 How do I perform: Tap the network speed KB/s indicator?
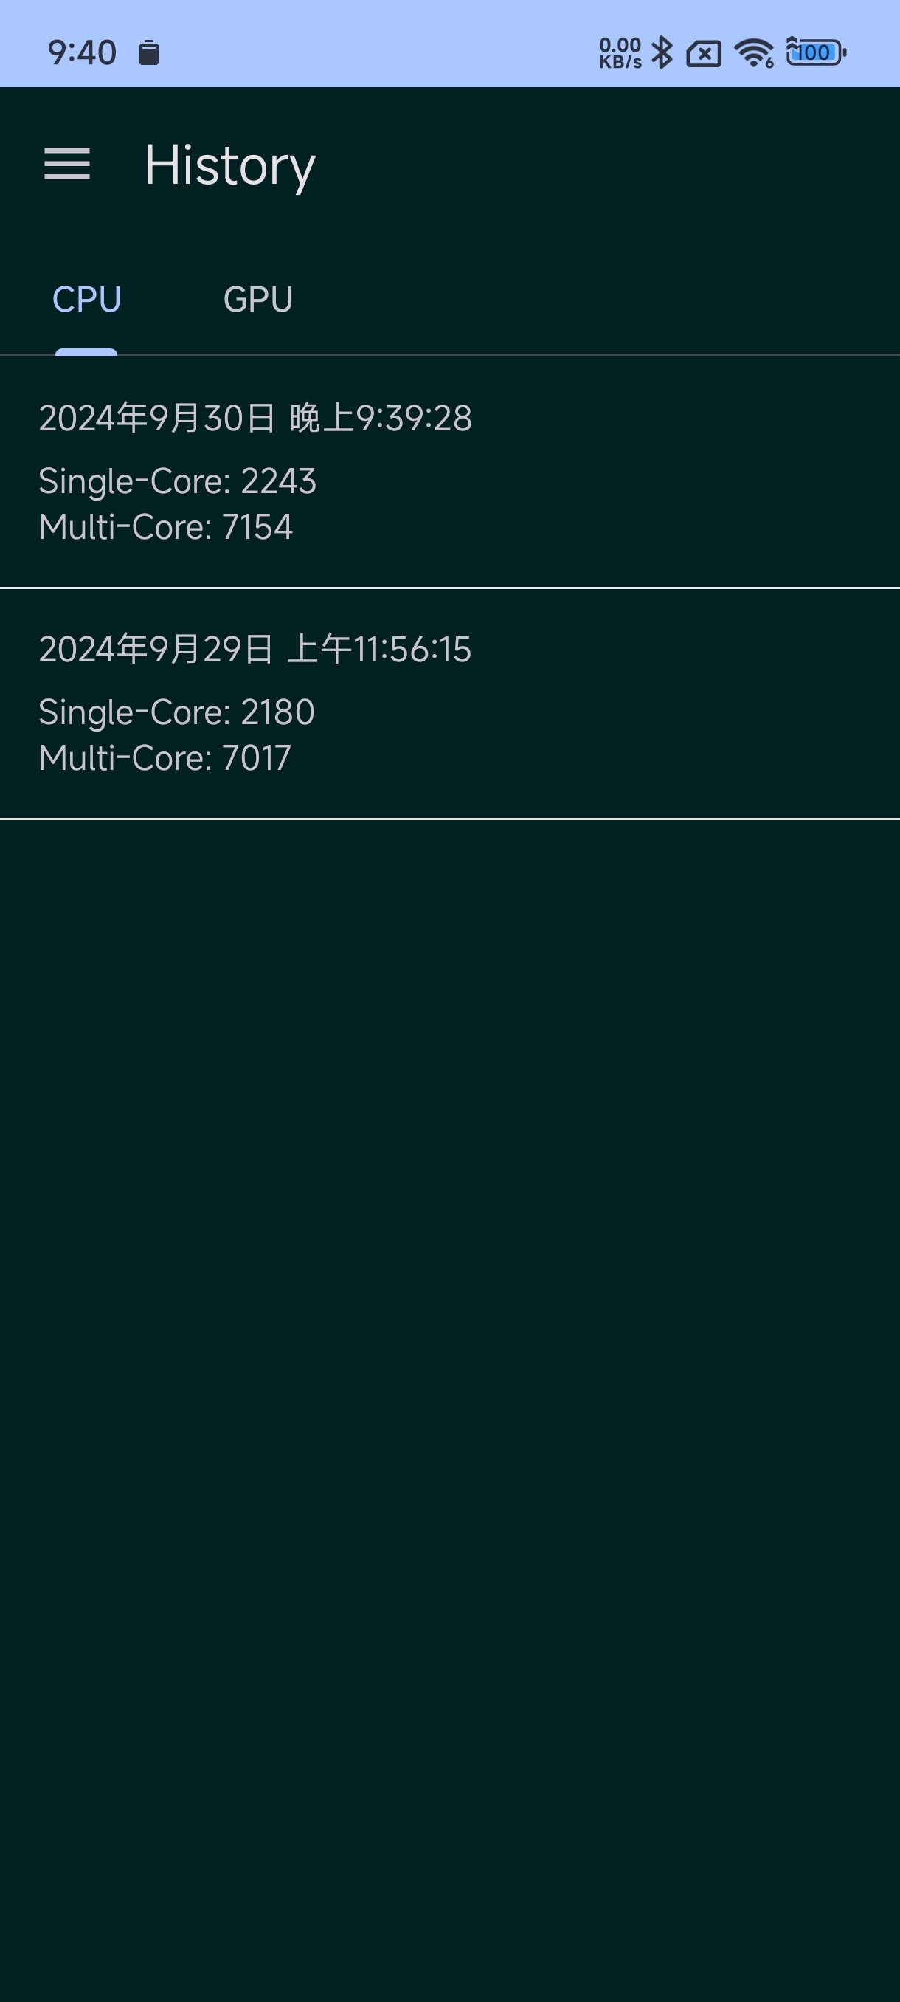(x=620, y=53)
